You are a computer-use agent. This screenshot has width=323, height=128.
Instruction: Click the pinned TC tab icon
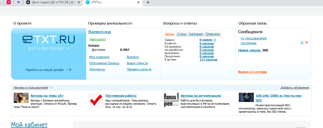pos(9,2)
